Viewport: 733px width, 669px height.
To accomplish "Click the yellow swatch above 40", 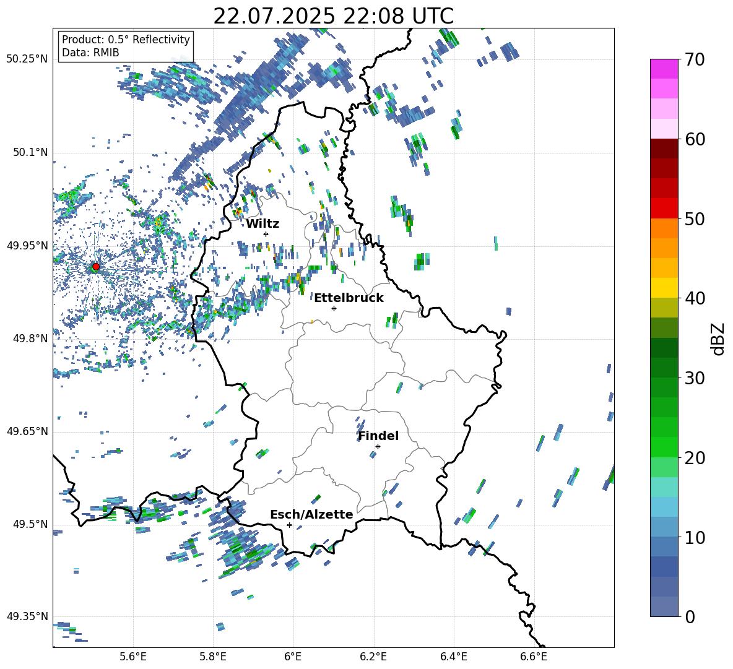I will [664, 288].
